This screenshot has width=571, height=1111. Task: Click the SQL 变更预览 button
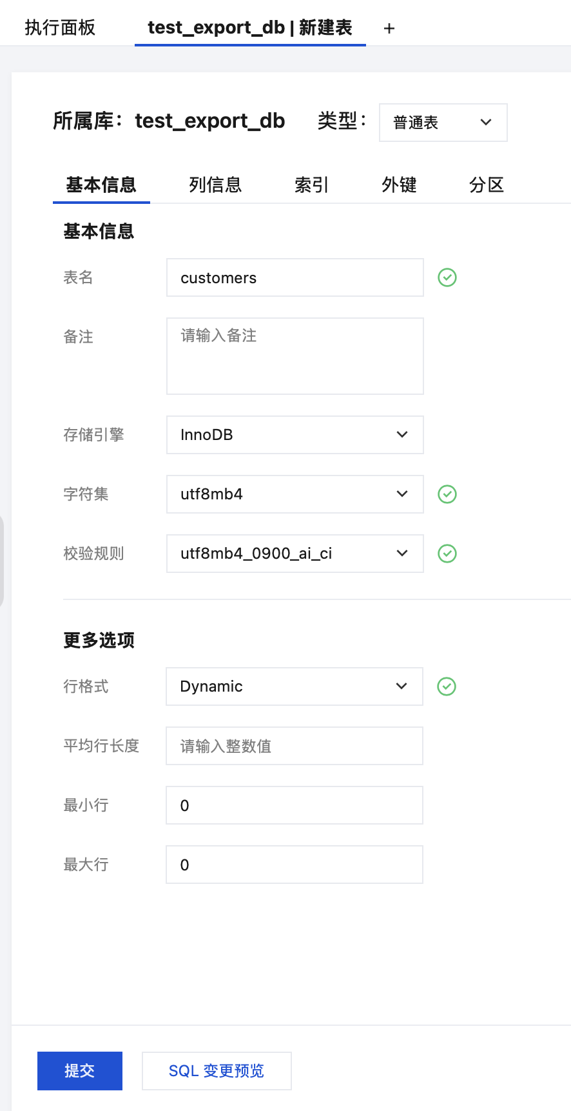[x=217, y=1071]
